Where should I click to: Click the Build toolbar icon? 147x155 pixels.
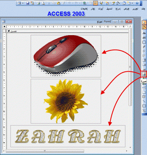coord(118,3)
